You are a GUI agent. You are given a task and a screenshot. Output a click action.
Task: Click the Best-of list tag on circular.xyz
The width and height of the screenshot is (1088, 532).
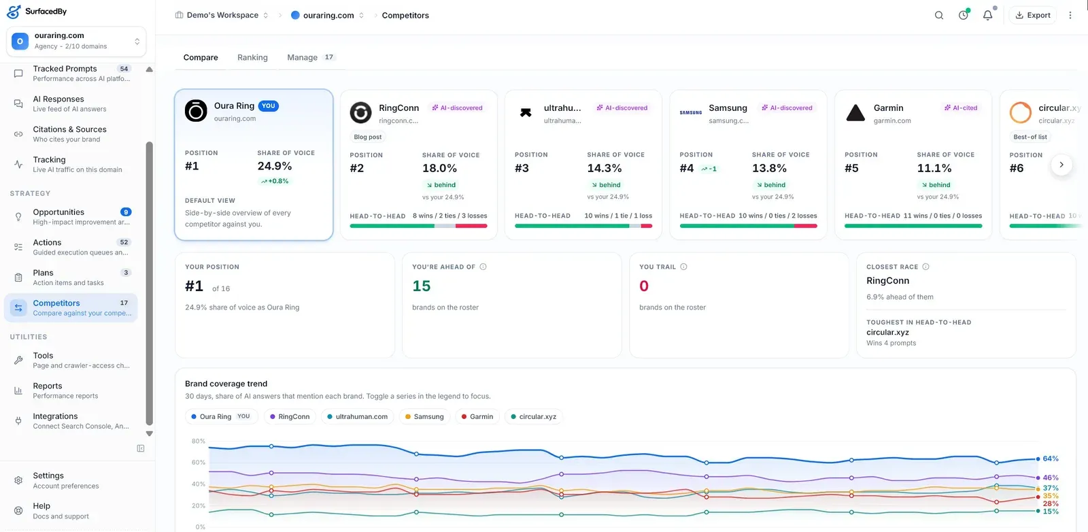(1030, 137)
